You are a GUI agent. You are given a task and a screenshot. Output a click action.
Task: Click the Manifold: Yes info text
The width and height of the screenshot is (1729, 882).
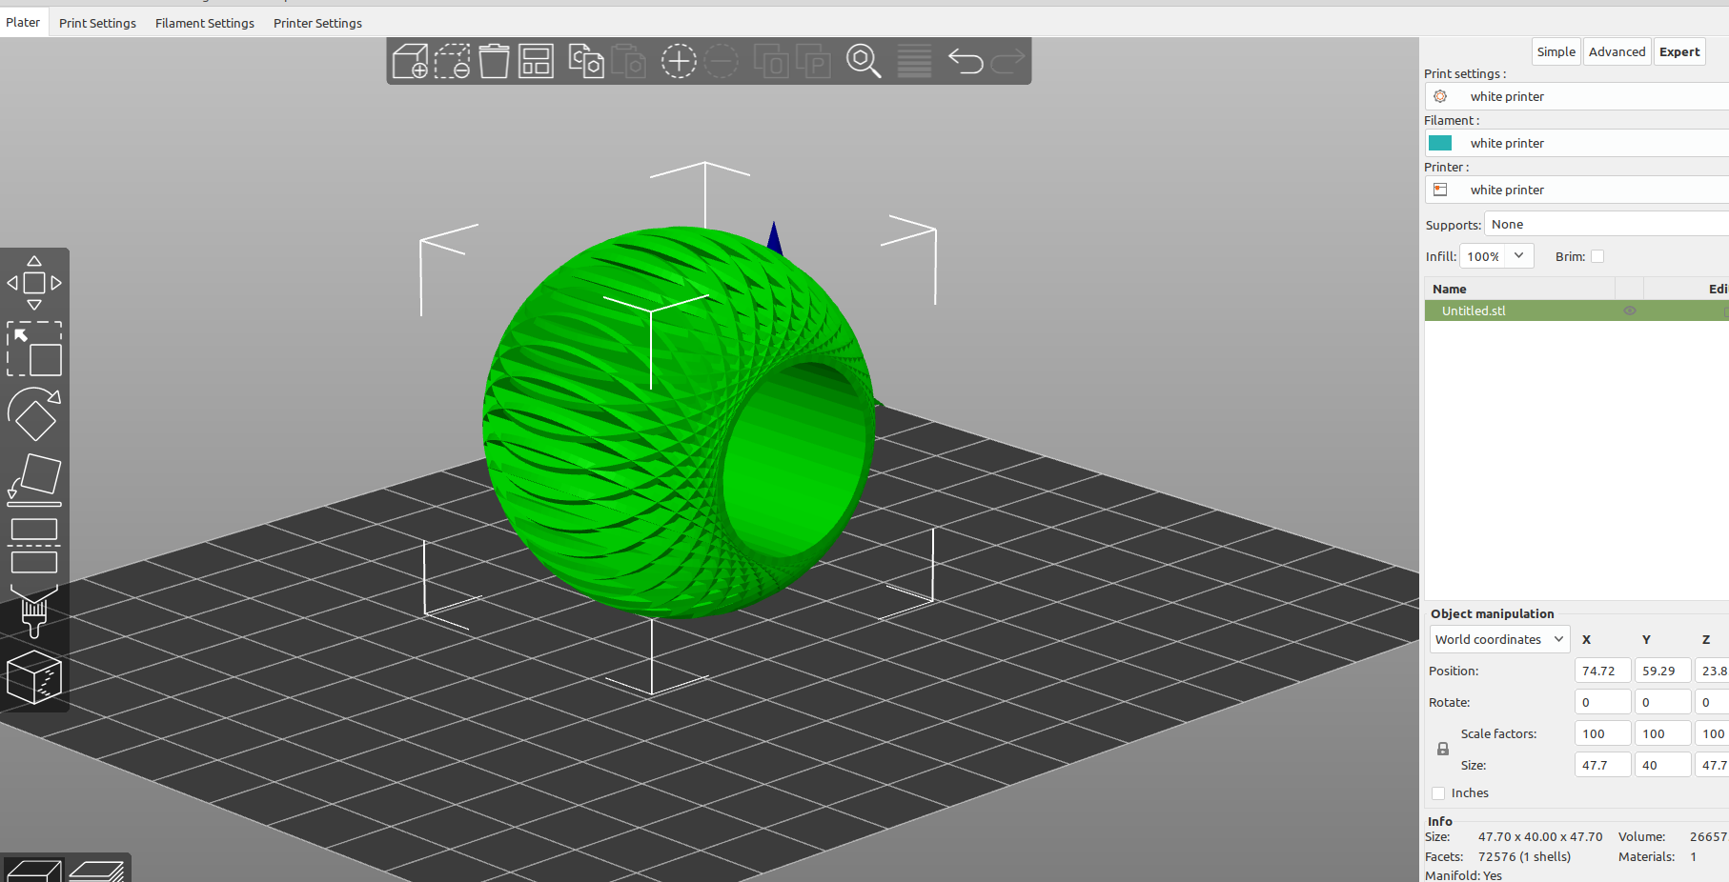(x=1463, y=875)
